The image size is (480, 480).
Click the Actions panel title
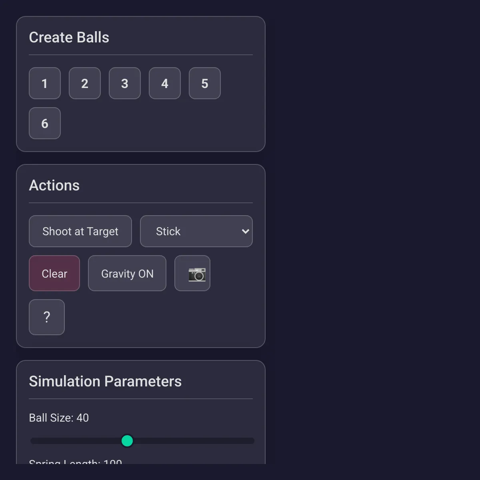pos(54,185)
